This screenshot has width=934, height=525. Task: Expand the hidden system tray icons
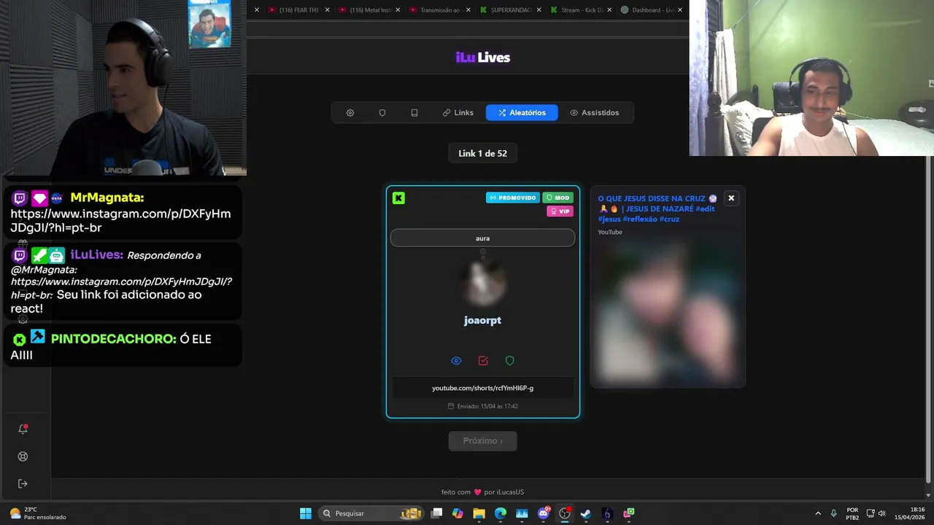tap(818, 513)
